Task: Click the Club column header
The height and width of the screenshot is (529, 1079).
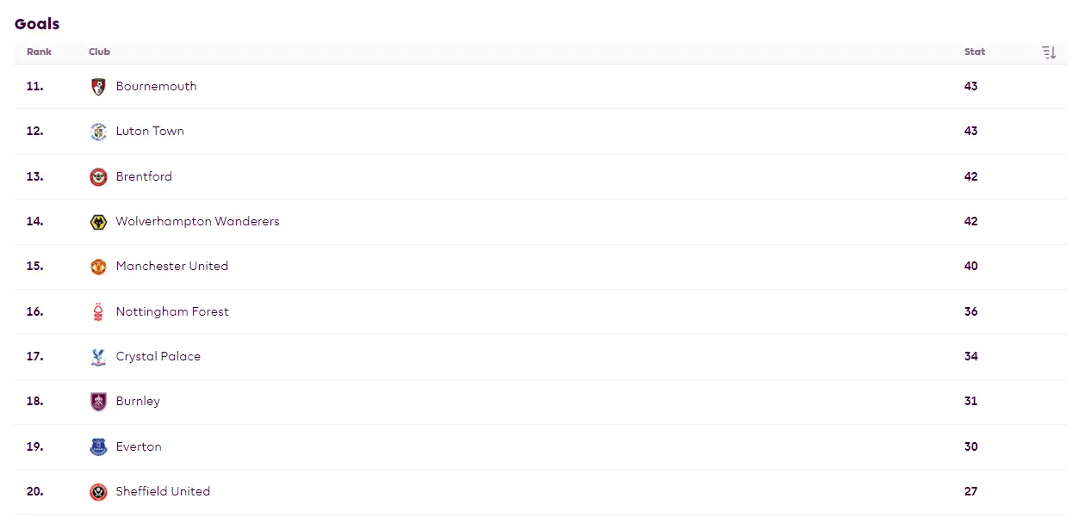Action: click(x=99, y=52)
